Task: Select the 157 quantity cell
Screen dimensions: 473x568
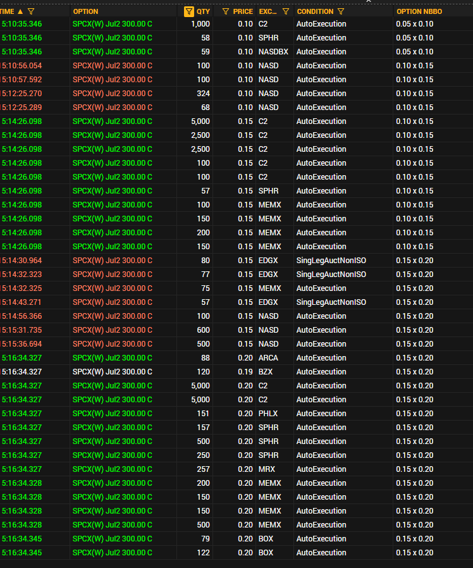Action: pos(203,428)
